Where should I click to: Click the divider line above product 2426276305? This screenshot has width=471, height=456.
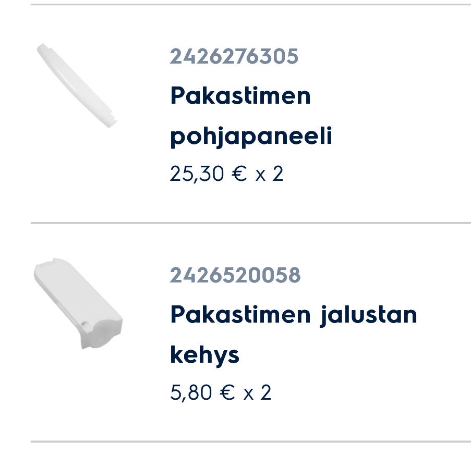(x=250, y=5)
